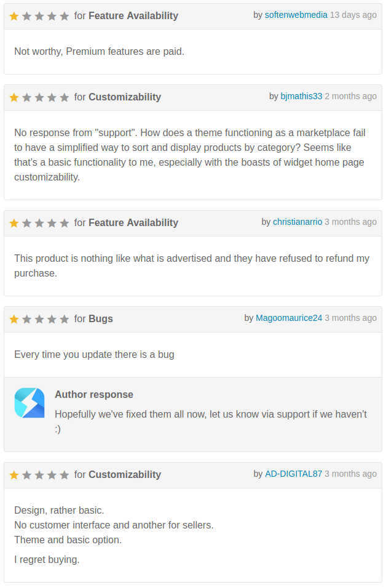Click the '13 days ago' timestamp

coord(353,15)
